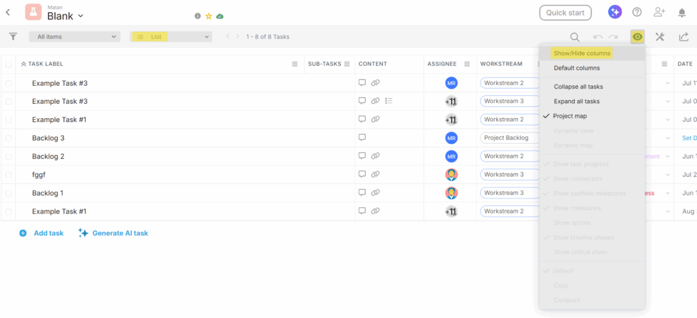Open the wrench tools icon

tap(660, 37)
